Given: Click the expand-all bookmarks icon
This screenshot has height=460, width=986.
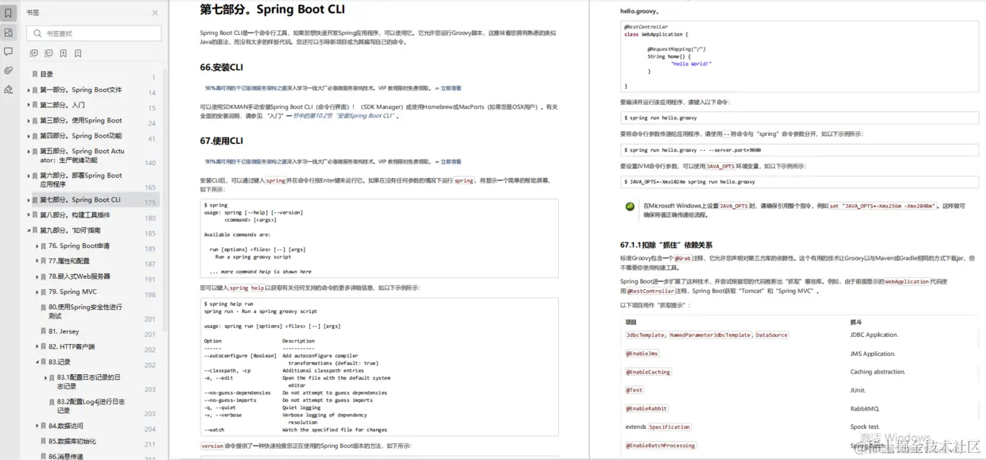Looking at the screenshot, I should pyautogui.click(x=33, y=53).
